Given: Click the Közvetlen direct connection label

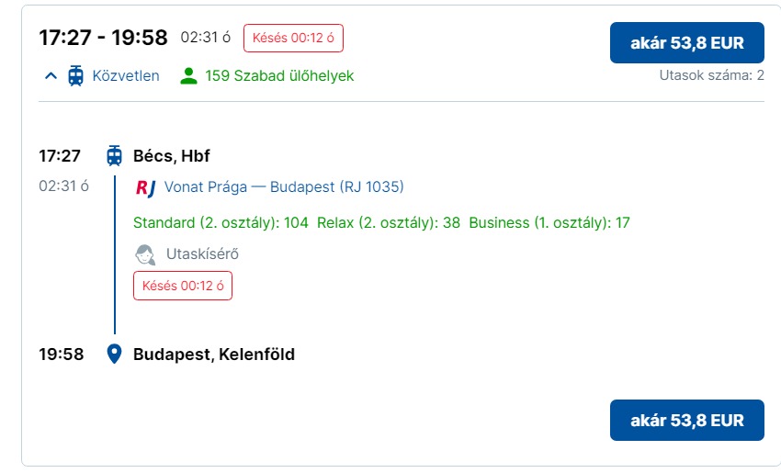Looking at the screenshot, I should (126, 75).
